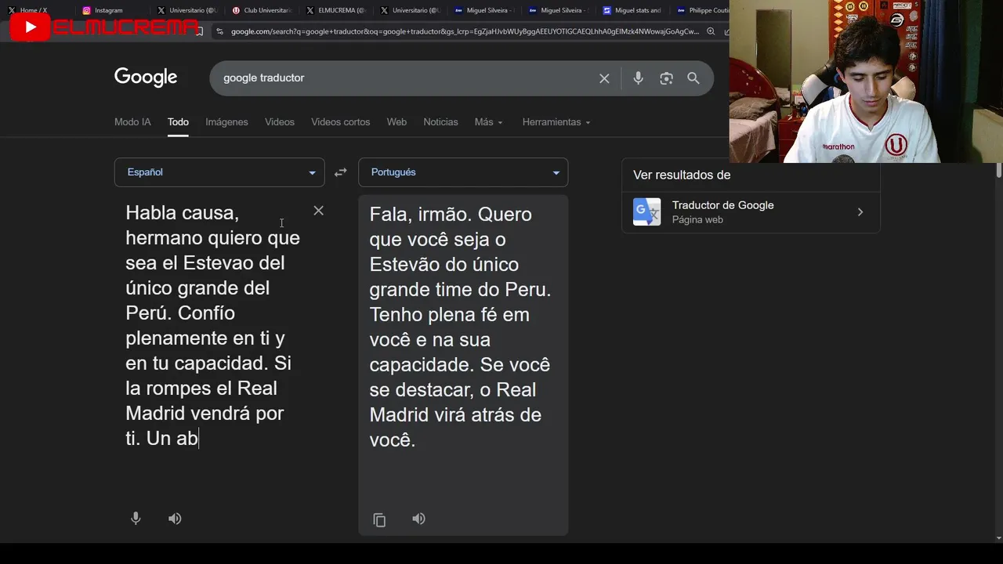Open Noticias results
The image size is (1003, 564).
[x=440, y=122]
